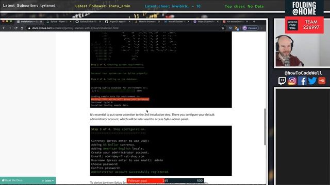Go forward with the browser arrow
The height and width of the screenshot is (185, 330).
10,28
